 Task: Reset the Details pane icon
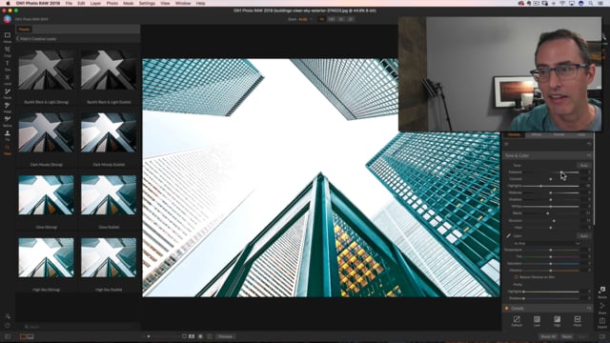[589, 309]
